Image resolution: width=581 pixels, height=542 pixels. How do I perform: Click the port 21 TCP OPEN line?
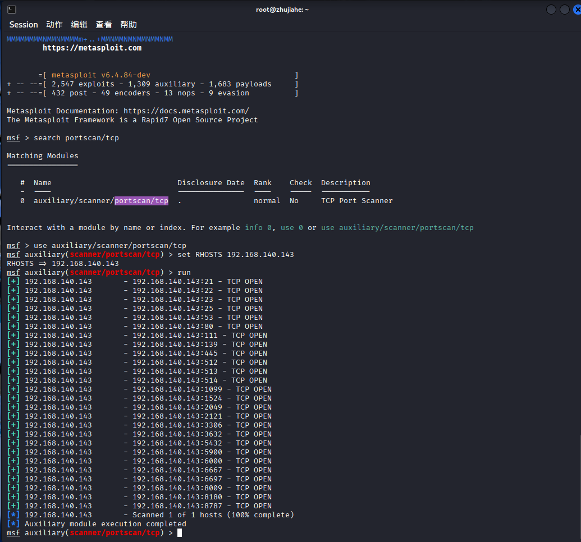coord(135,282)
